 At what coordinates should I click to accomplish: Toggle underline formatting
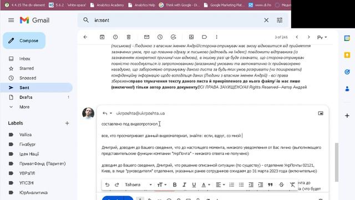tap(194, 185)
